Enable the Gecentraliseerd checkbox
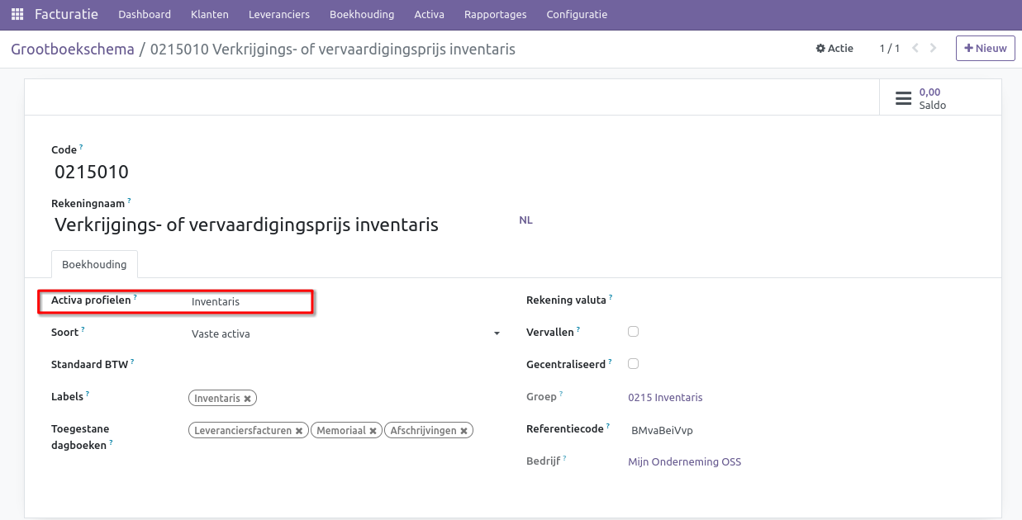Screen dimensions: 1022x520 pos(633,363)
